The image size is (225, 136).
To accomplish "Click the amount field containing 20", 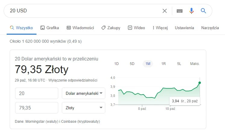I will 36,93.
